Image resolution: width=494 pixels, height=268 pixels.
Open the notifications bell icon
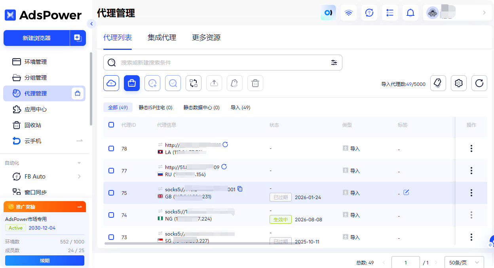point(410,13)
